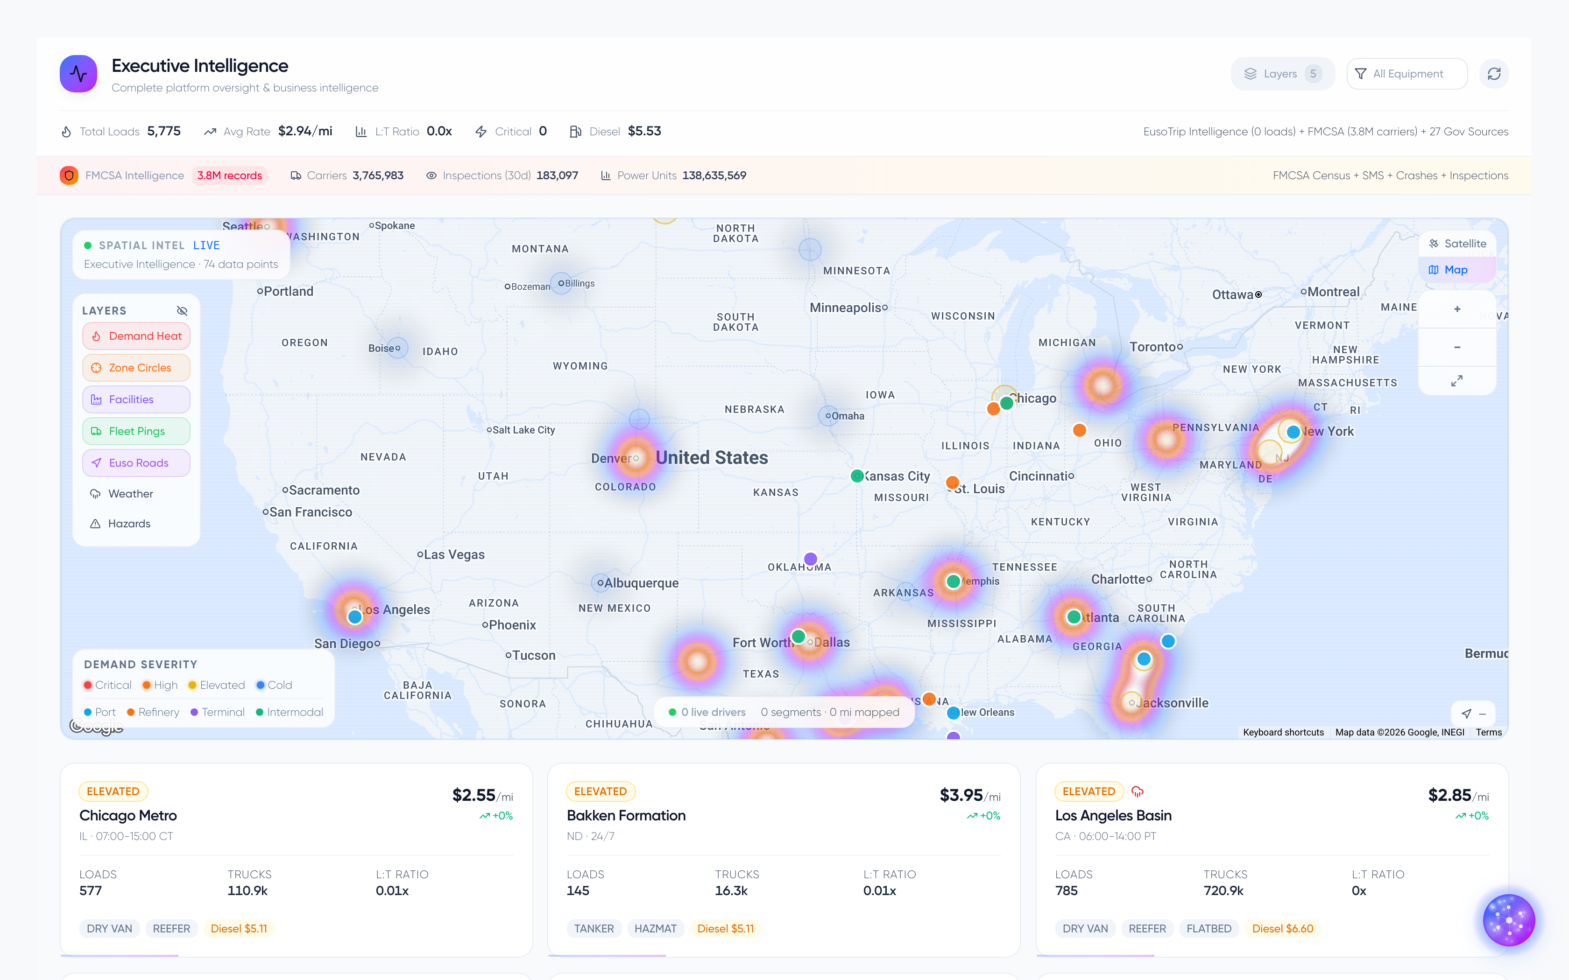Click weather alert icon on Los Angeles card
The image size is (1569, 980).
[1137, 791]
